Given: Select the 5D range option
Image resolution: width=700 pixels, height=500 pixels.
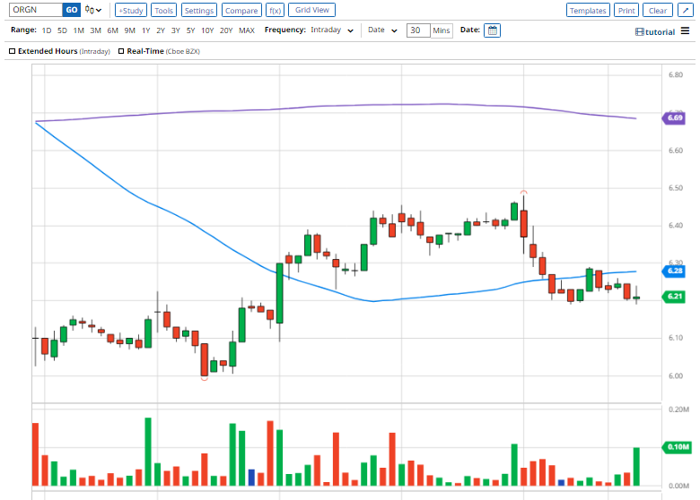Looking at the screenshot, I should click(62, 30).
